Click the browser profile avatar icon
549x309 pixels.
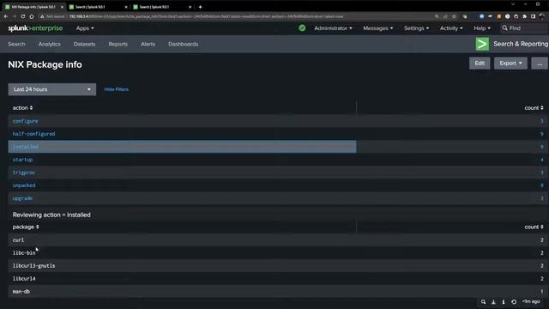coord(542,16)
